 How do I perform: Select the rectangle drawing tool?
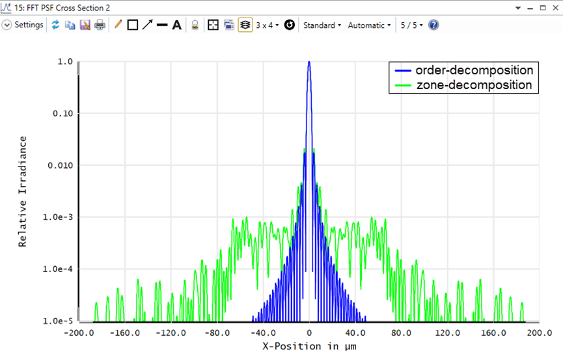[133, 25]
